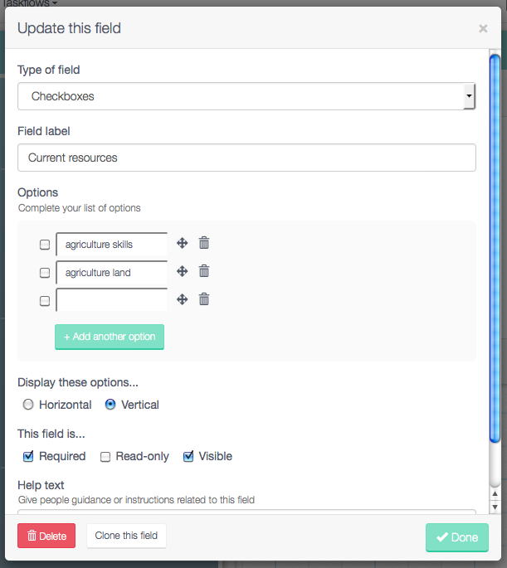The image size is (507, 568).
Task: Select the Horizontal display radio button
Action: 28,405
